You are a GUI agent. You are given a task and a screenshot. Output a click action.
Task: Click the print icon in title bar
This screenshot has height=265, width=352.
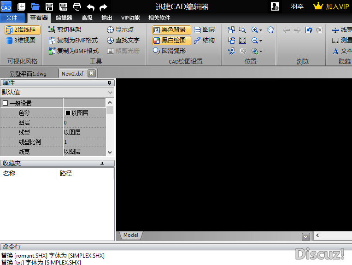pyautogui.click(x=77, y=6)
